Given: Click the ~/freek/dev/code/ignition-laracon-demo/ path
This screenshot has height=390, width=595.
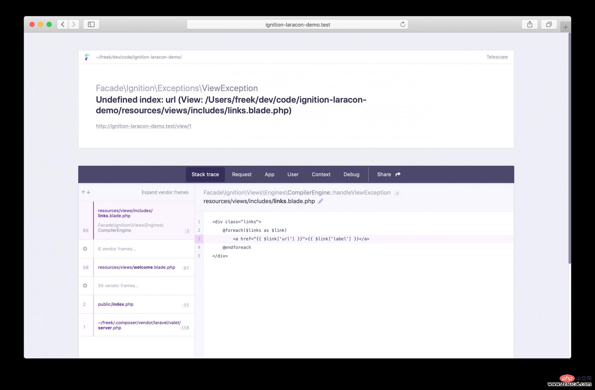Looking at the screenshot, I should pyautogui.click(x=139, y=57).
